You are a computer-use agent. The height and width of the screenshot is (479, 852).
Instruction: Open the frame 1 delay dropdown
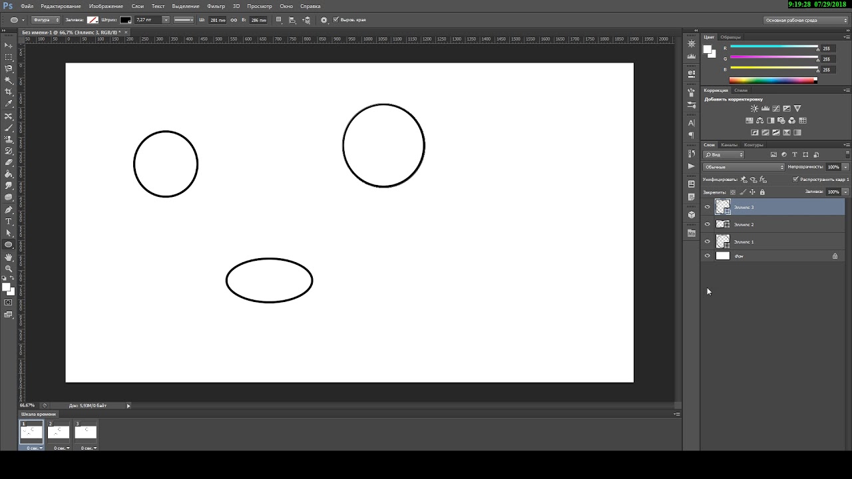(x=33, y=448)
